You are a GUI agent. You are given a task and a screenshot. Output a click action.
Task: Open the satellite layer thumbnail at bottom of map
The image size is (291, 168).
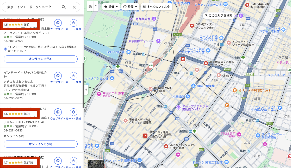pos(96,164)
